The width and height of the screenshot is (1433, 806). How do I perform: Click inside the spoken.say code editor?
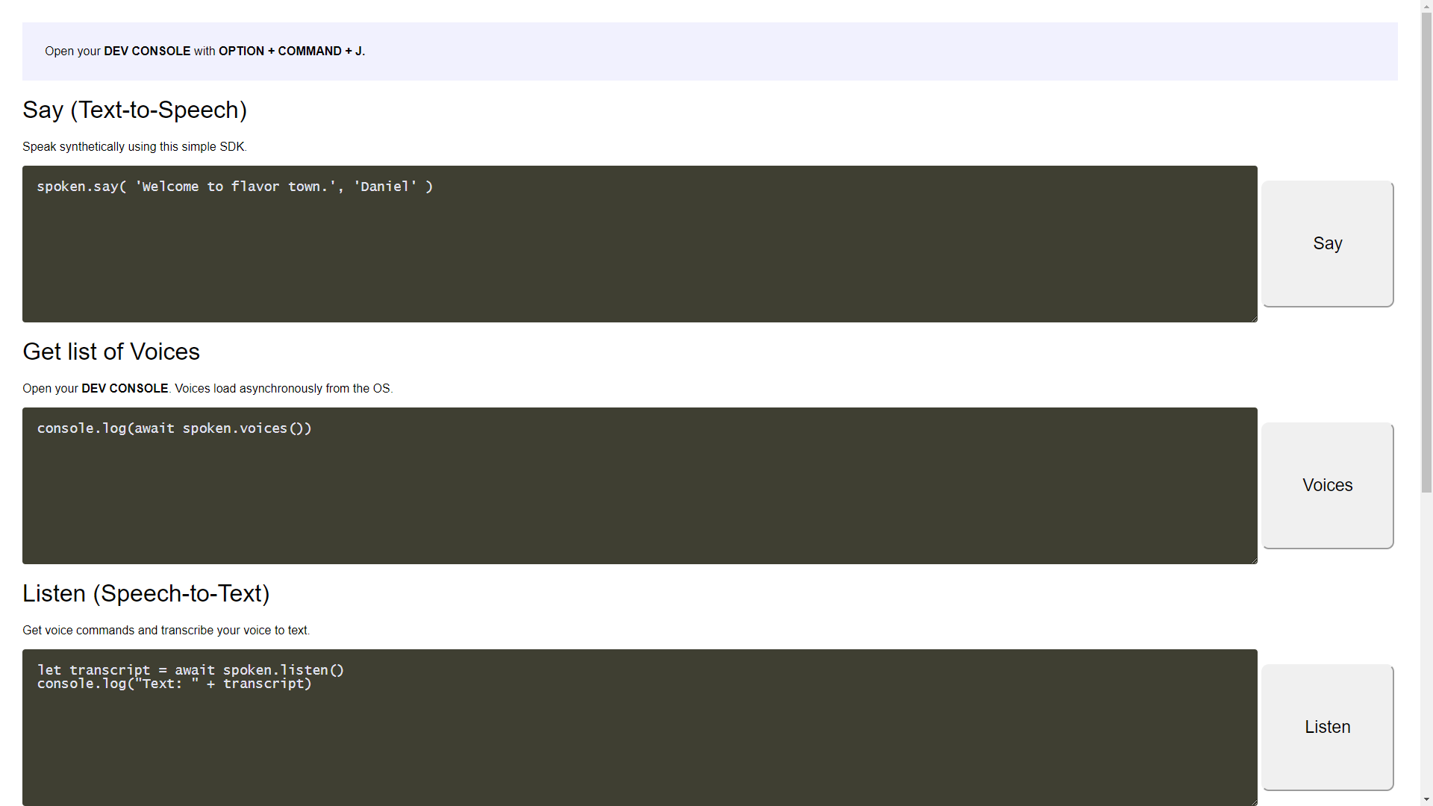coord(597,246)
